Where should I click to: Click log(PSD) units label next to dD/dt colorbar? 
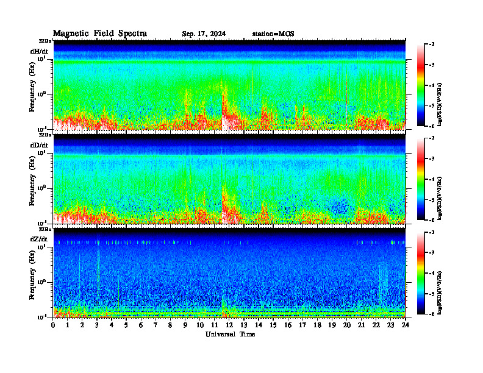pyautogui.click(x=440, y=198)
